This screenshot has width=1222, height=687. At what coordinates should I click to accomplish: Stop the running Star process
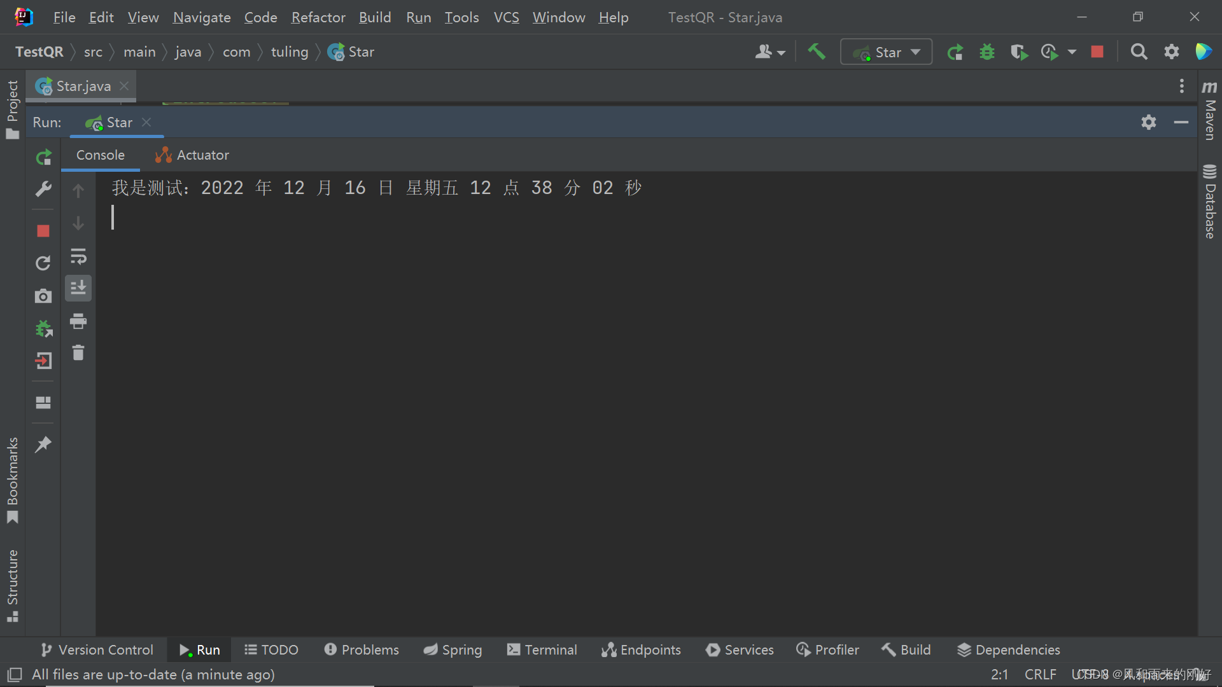(x=43, y=231)
